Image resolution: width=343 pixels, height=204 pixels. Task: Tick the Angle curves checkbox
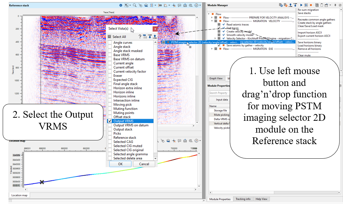[x=109, y=43]
